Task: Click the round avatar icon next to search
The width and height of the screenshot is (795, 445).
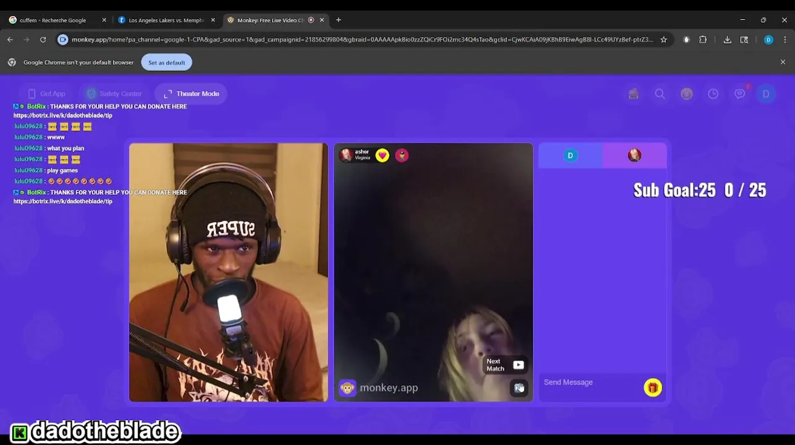Action: (x=686, y=94)
